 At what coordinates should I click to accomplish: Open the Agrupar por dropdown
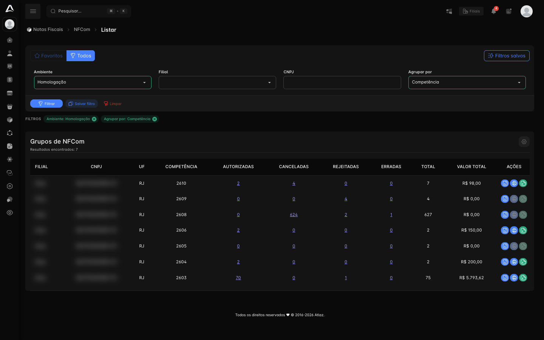pyautogui.click(x=467, y=82)
